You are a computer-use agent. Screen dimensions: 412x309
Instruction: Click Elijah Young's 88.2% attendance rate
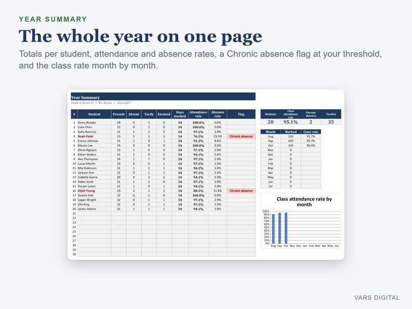click(x=198, y=191)
